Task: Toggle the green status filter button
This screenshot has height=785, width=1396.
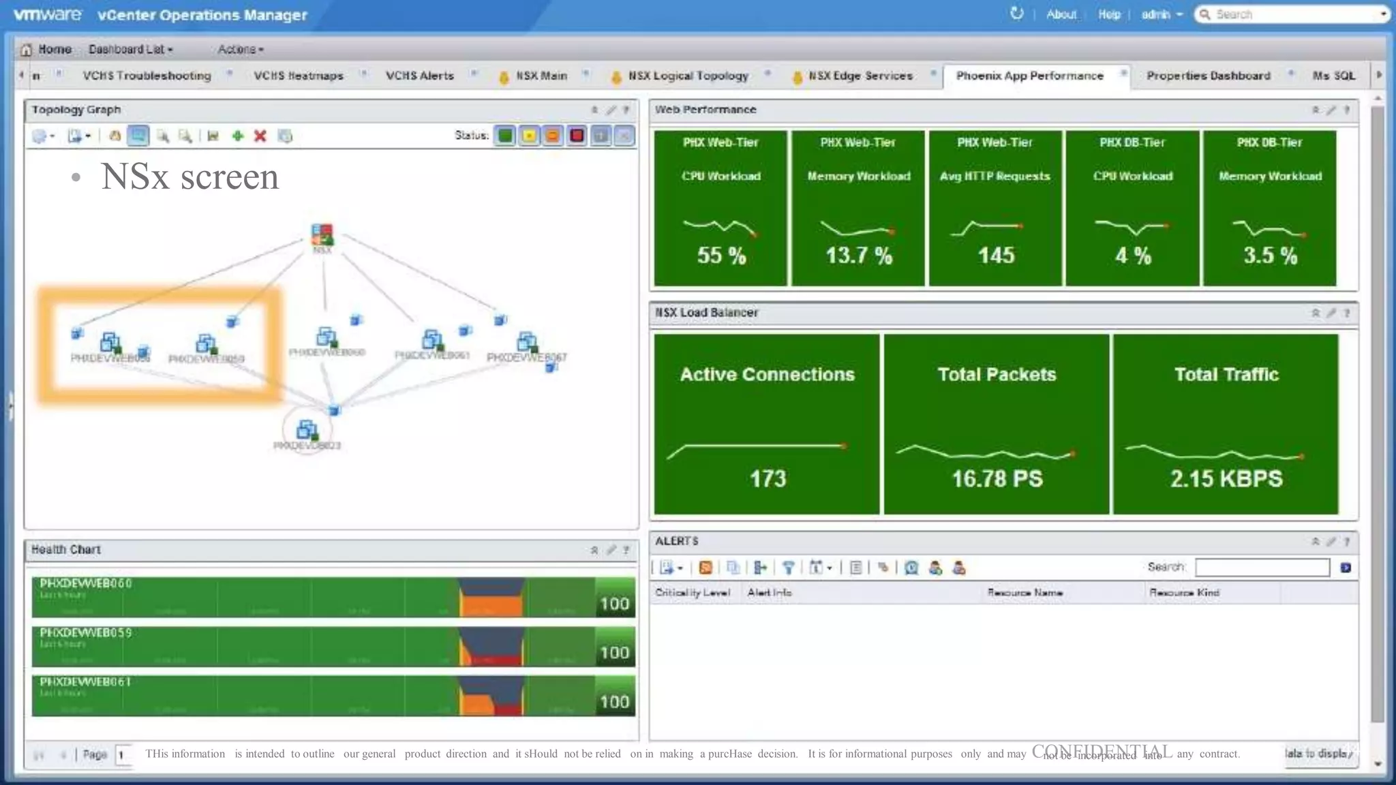Action: click(x=505, y=136)
